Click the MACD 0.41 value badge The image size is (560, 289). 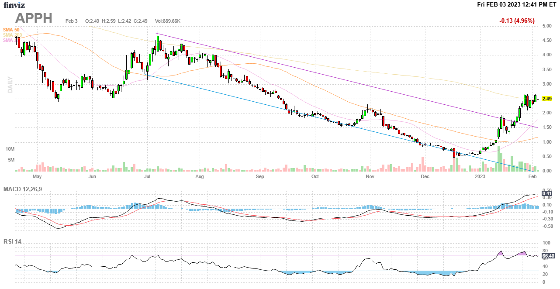point(546,193)
